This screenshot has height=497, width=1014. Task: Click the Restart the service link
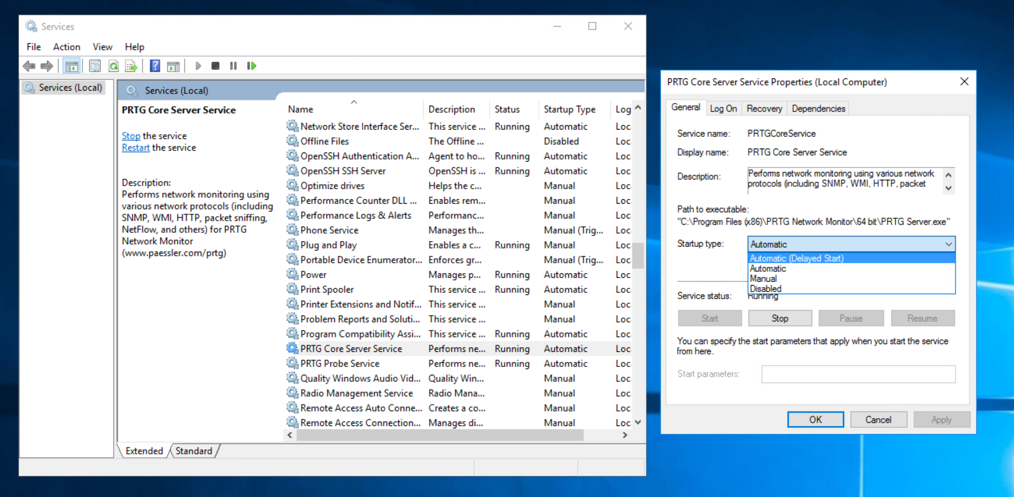[x=135, y=148]
